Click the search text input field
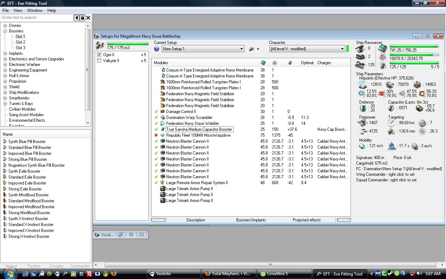Viewport: 446px width, 279px height. click(37, 17)
